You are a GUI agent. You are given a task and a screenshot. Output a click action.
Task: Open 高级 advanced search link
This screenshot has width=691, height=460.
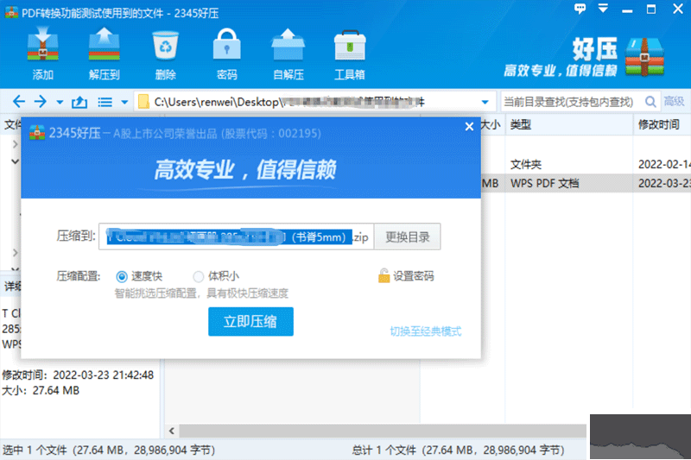[674, 102]
